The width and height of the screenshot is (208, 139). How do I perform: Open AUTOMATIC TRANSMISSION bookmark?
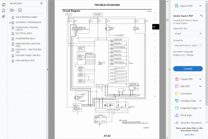(x=28, y=22)
